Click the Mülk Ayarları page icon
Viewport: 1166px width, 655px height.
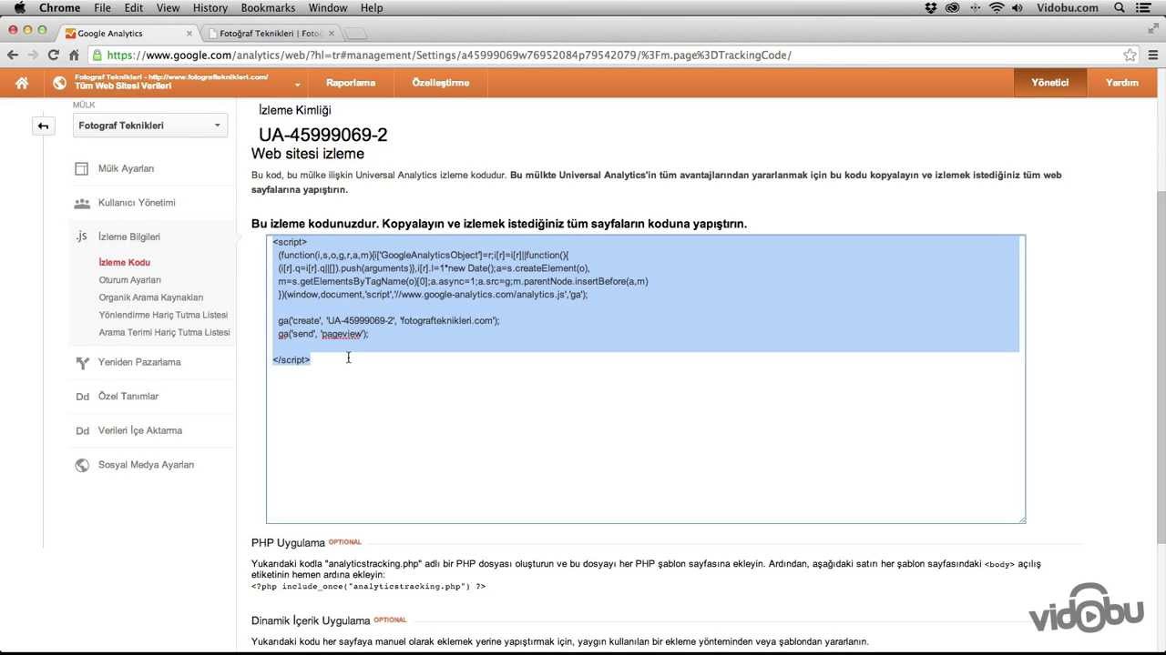click(82, 168)
